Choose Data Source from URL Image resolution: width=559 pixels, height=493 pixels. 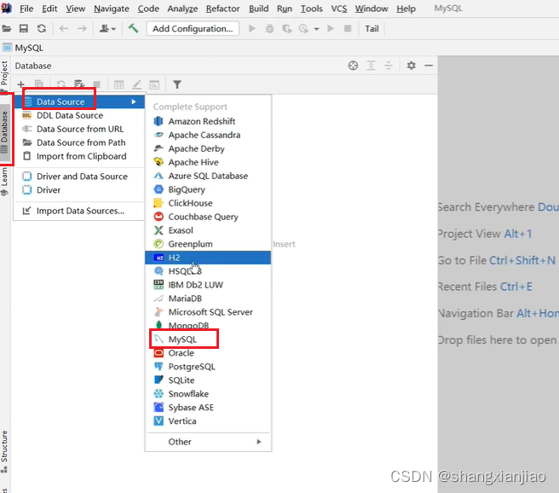click(79, 129)
